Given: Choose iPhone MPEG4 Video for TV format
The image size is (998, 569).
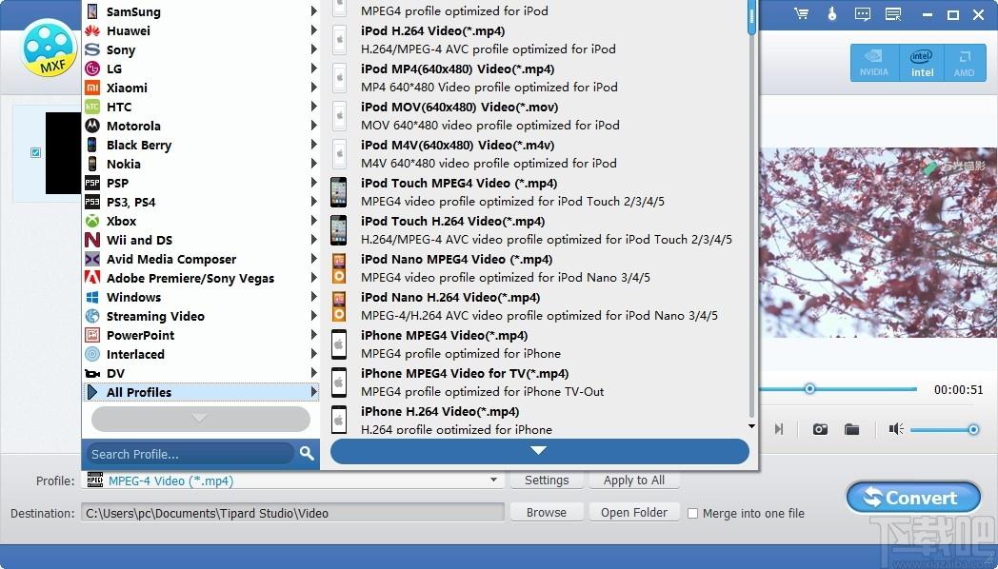Looking at the screenshot, I should coord(538,383).
